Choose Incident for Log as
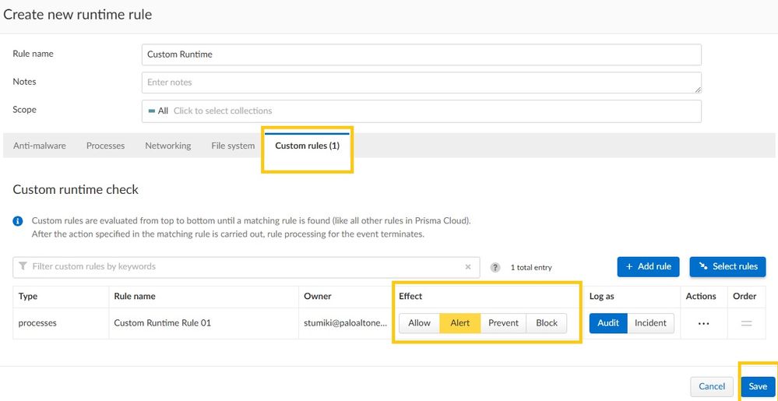This screenshot has height=401, width=778. click(650, 323)
